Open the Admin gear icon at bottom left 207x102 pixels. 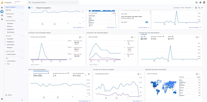pos(2,99)
